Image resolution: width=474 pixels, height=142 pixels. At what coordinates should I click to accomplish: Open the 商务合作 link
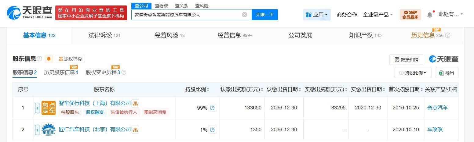347,15
